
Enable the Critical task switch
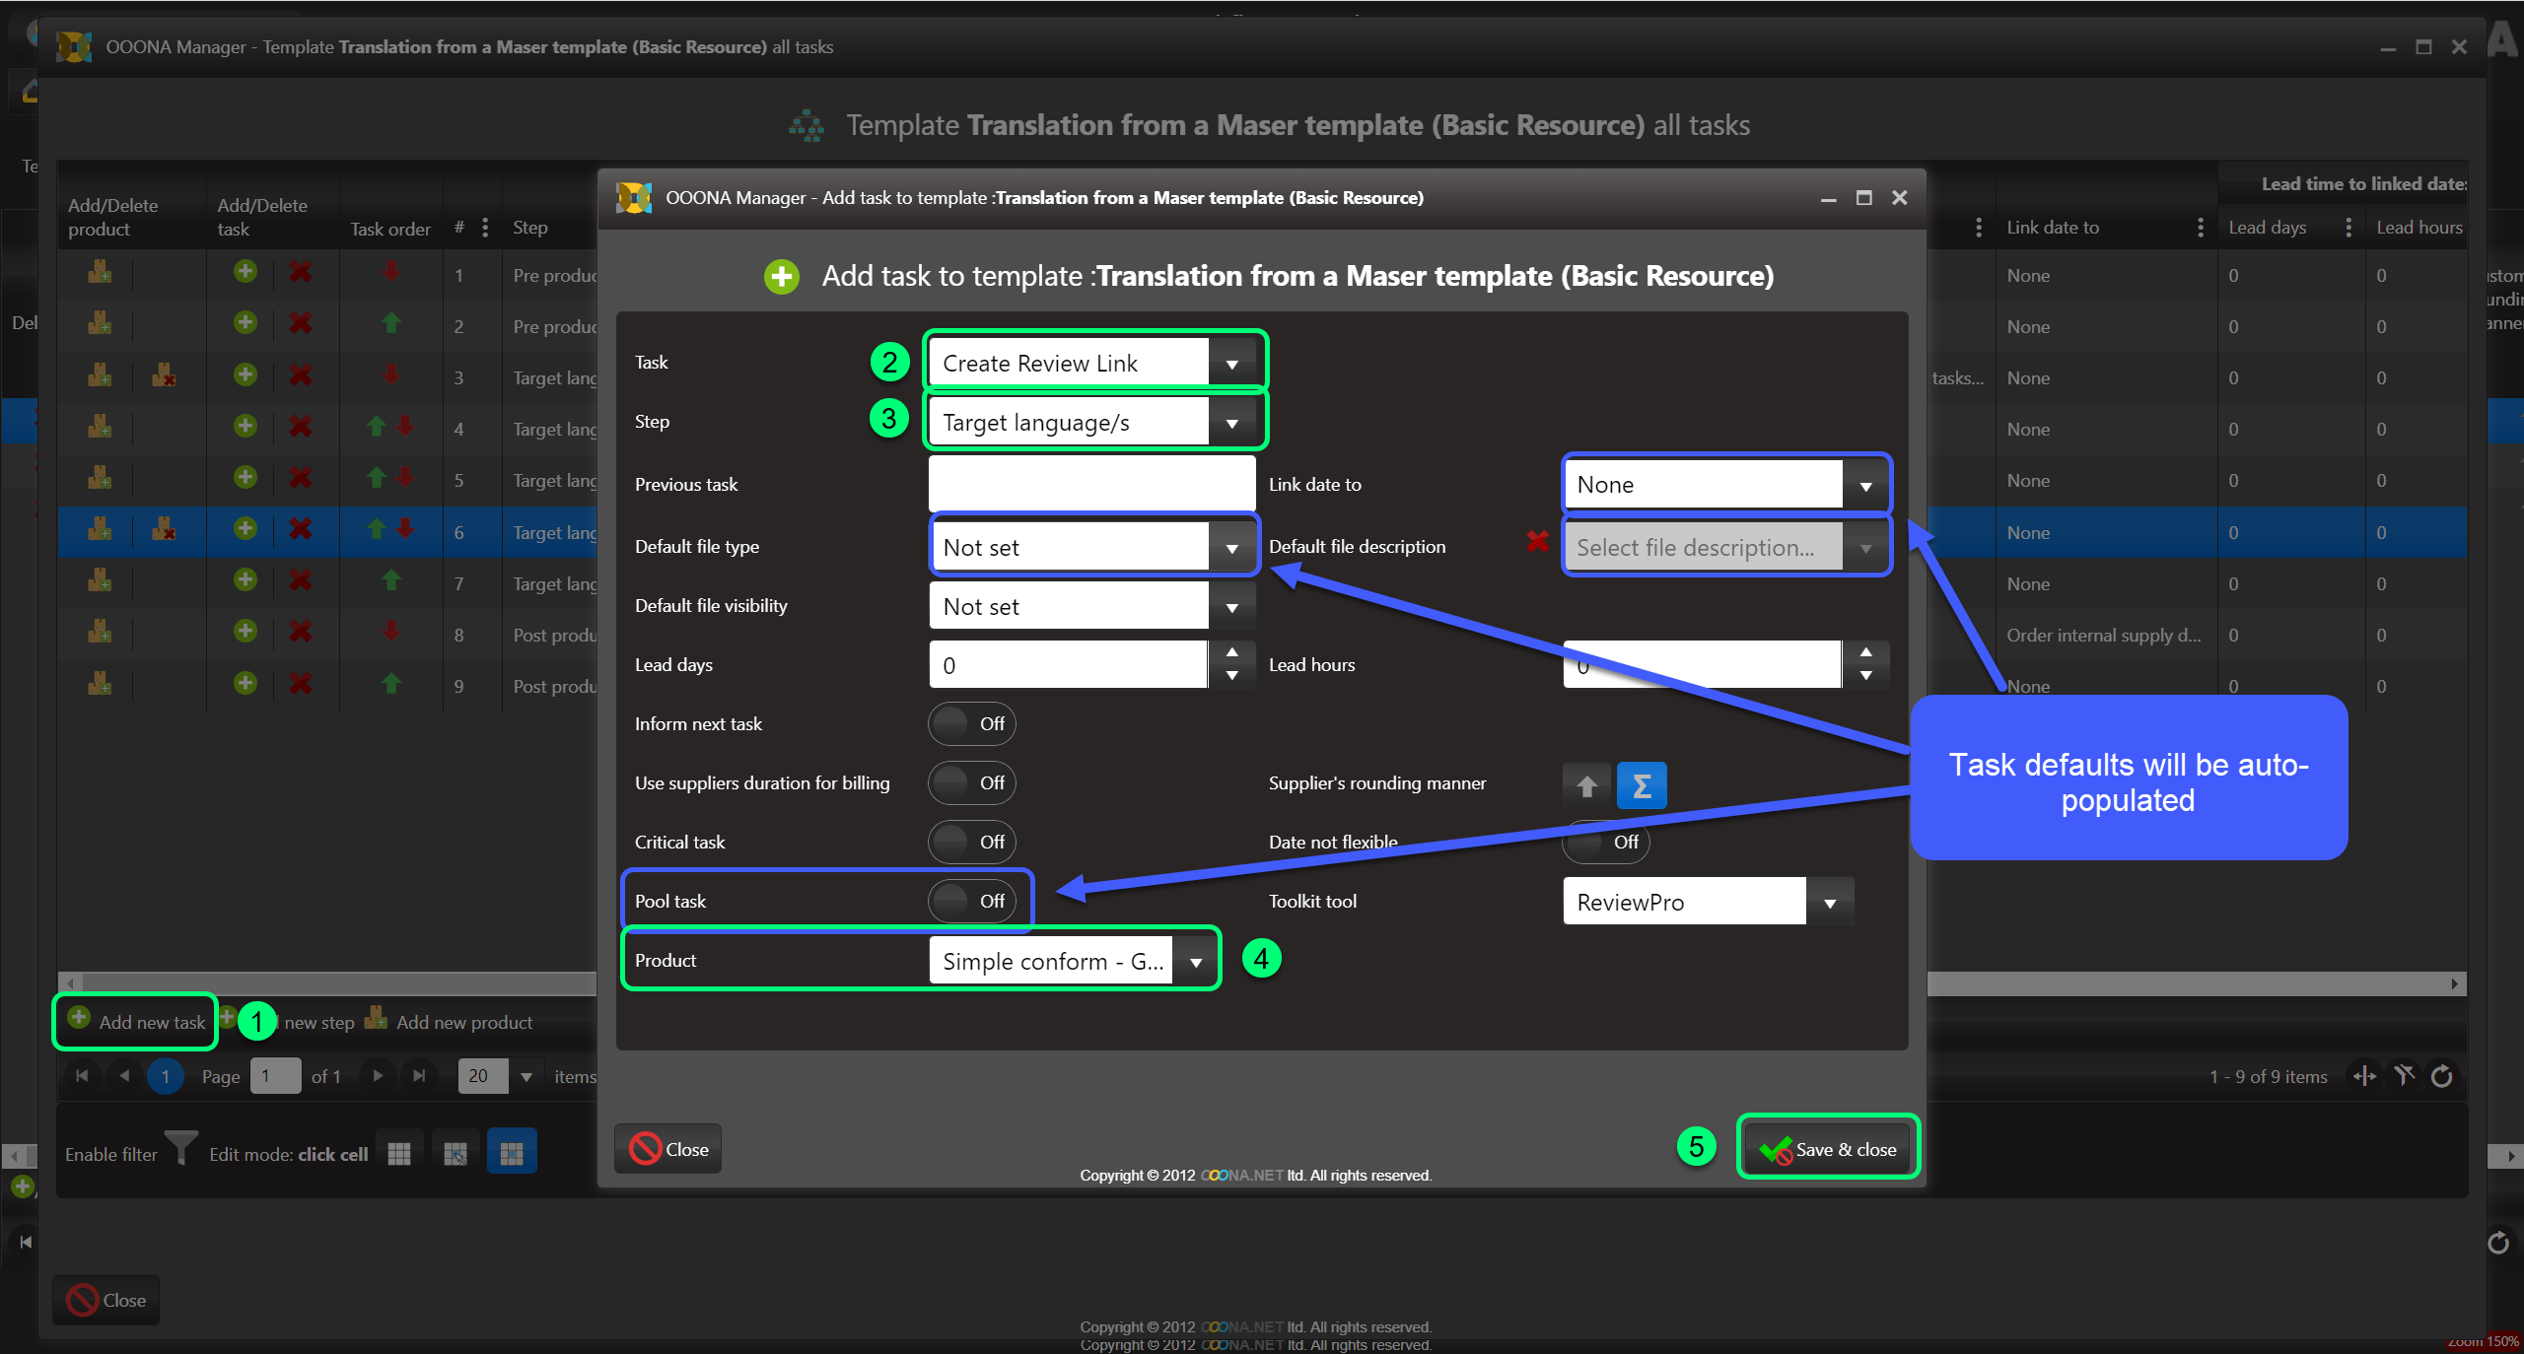click(971, 843)
